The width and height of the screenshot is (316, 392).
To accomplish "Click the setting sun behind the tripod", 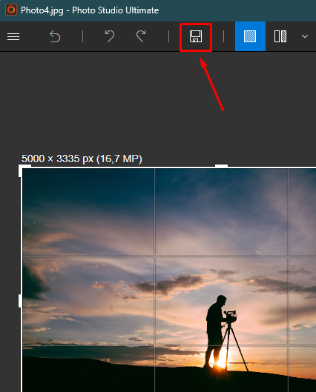I will pos(220,362).
